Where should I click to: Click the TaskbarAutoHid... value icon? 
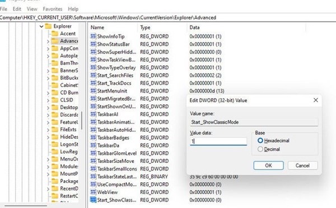click(93, 130)
